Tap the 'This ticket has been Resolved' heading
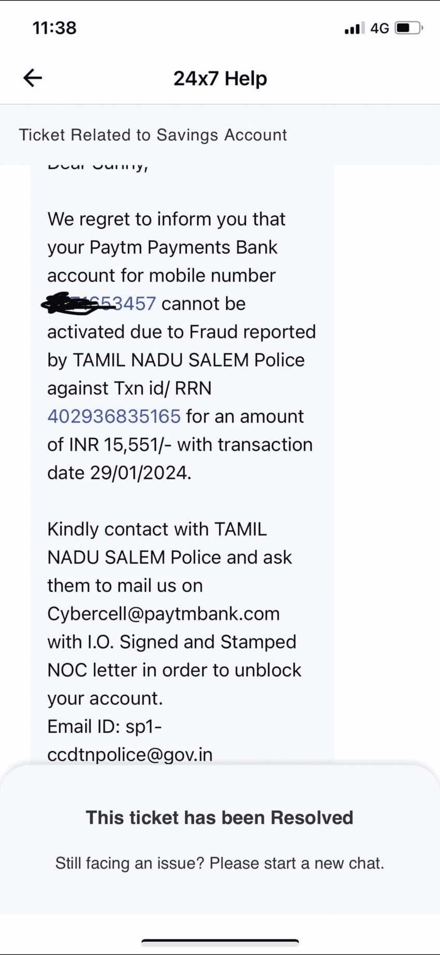This screenshot has height=955, width=440. coord(219,818)
